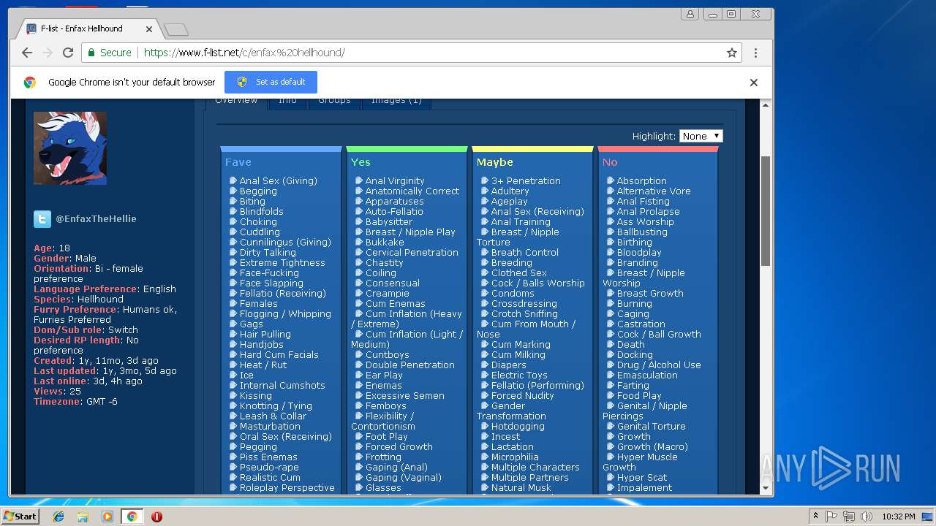Screen dimensions: 936x526
Task: Dismiss the default browser notification bar
Action: point(754,83)
